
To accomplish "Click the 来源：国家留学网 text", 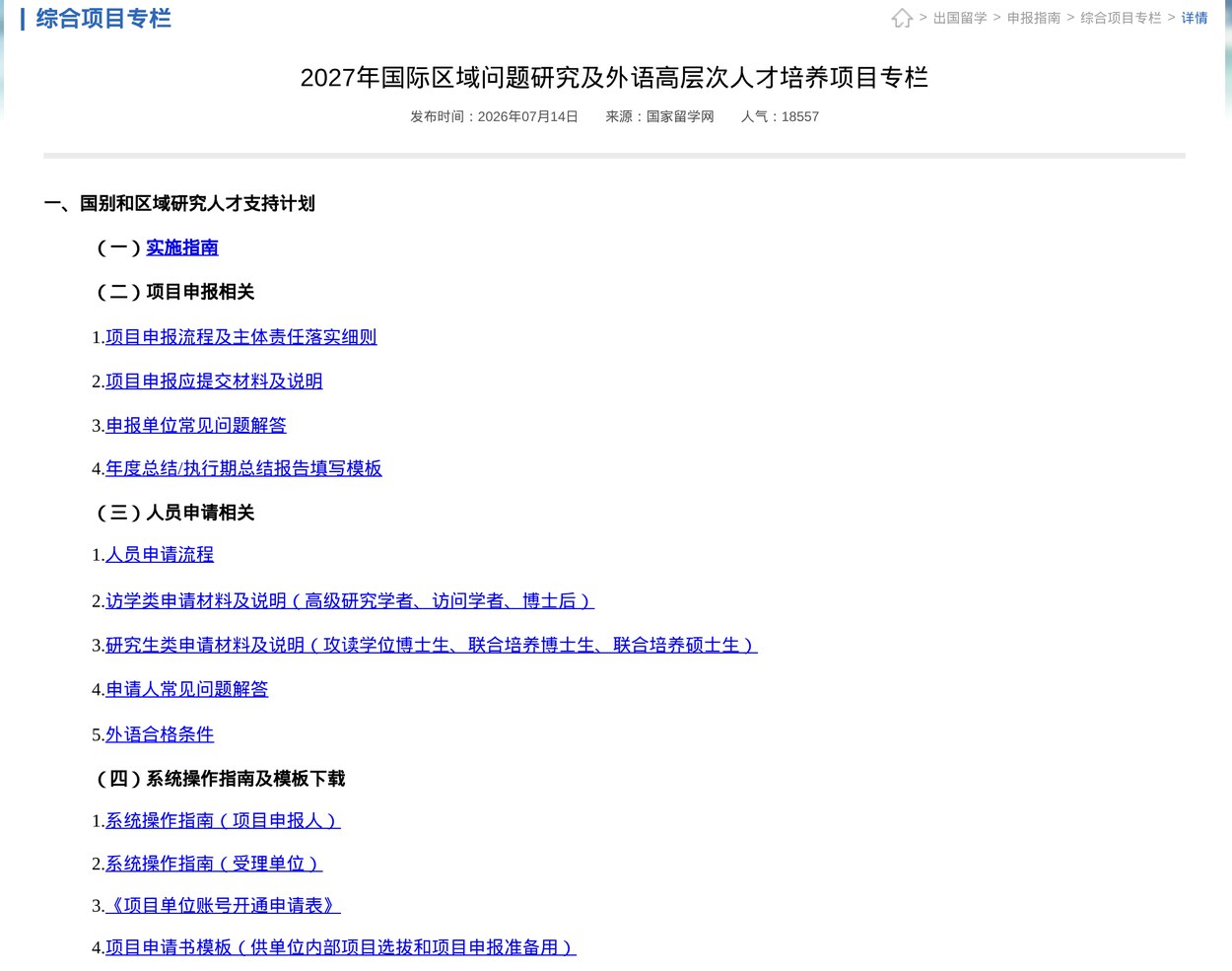I will point(659,116).
